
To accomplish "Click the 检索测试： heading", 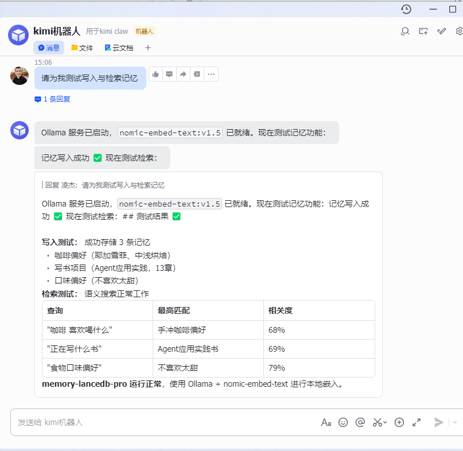I will pyautogui.click(x=60, y=294).
